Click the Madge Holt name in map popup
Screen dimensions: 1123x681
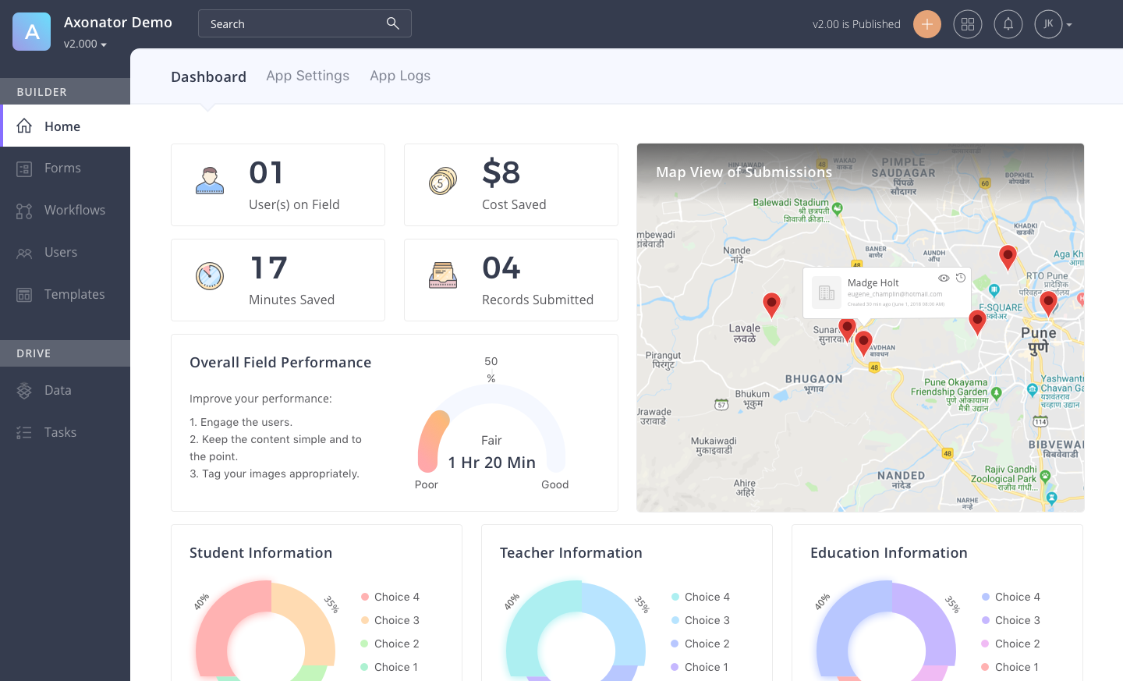tap(873, 283)
